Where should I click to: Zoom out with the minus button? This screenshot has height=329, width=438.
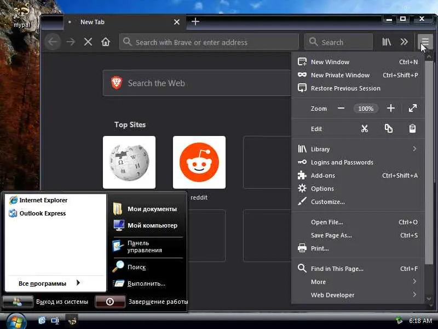[x=341, y=108]
